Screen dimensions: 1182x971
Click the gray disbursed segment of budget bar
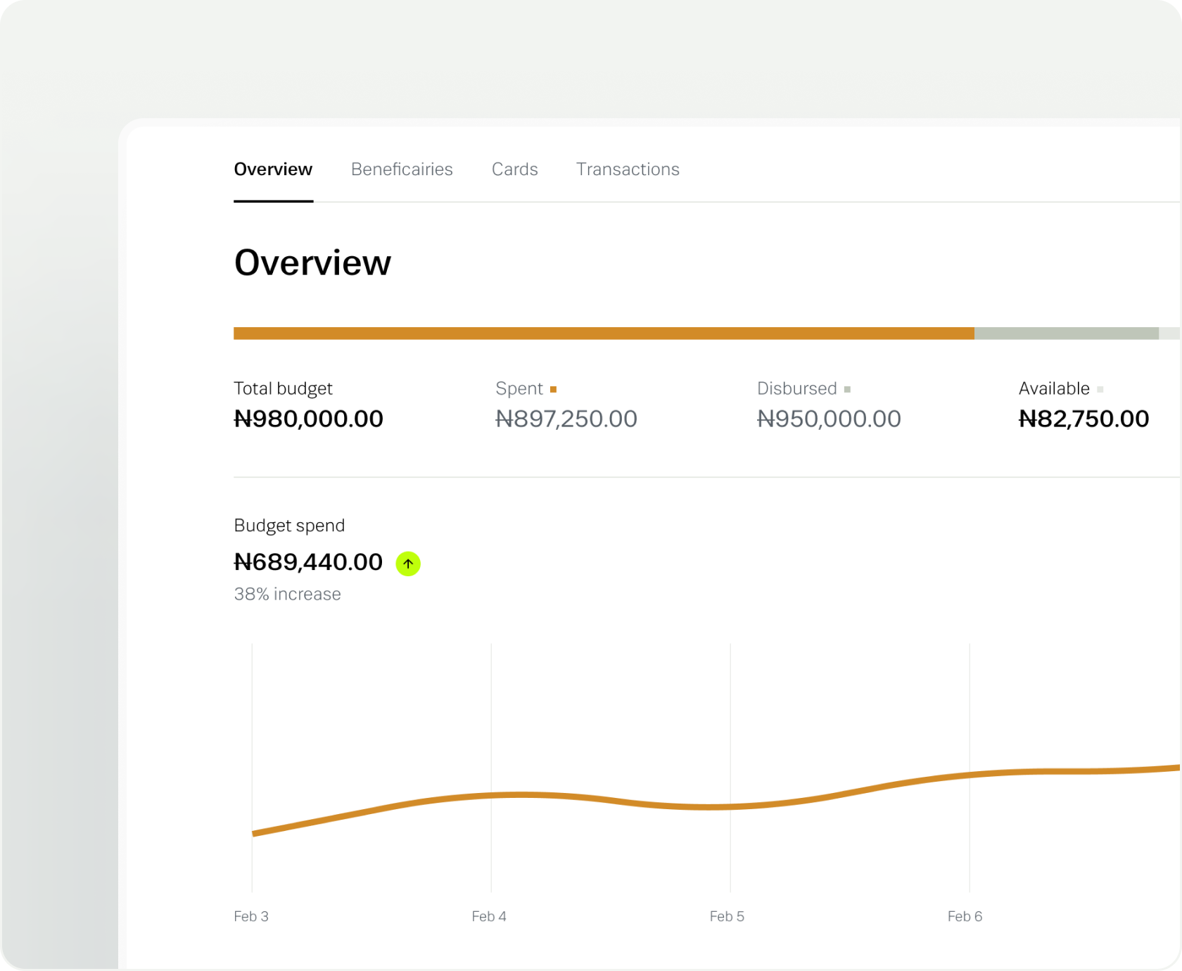[x=1067, y=334]
